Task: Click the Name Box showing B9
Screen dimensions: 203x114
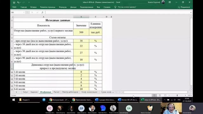Action: click(x=17, y=12)
